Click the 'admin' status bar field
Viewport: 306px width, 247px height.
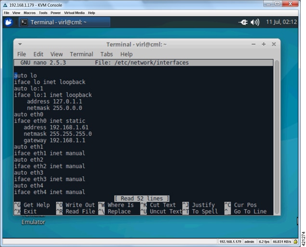point(249,242)
